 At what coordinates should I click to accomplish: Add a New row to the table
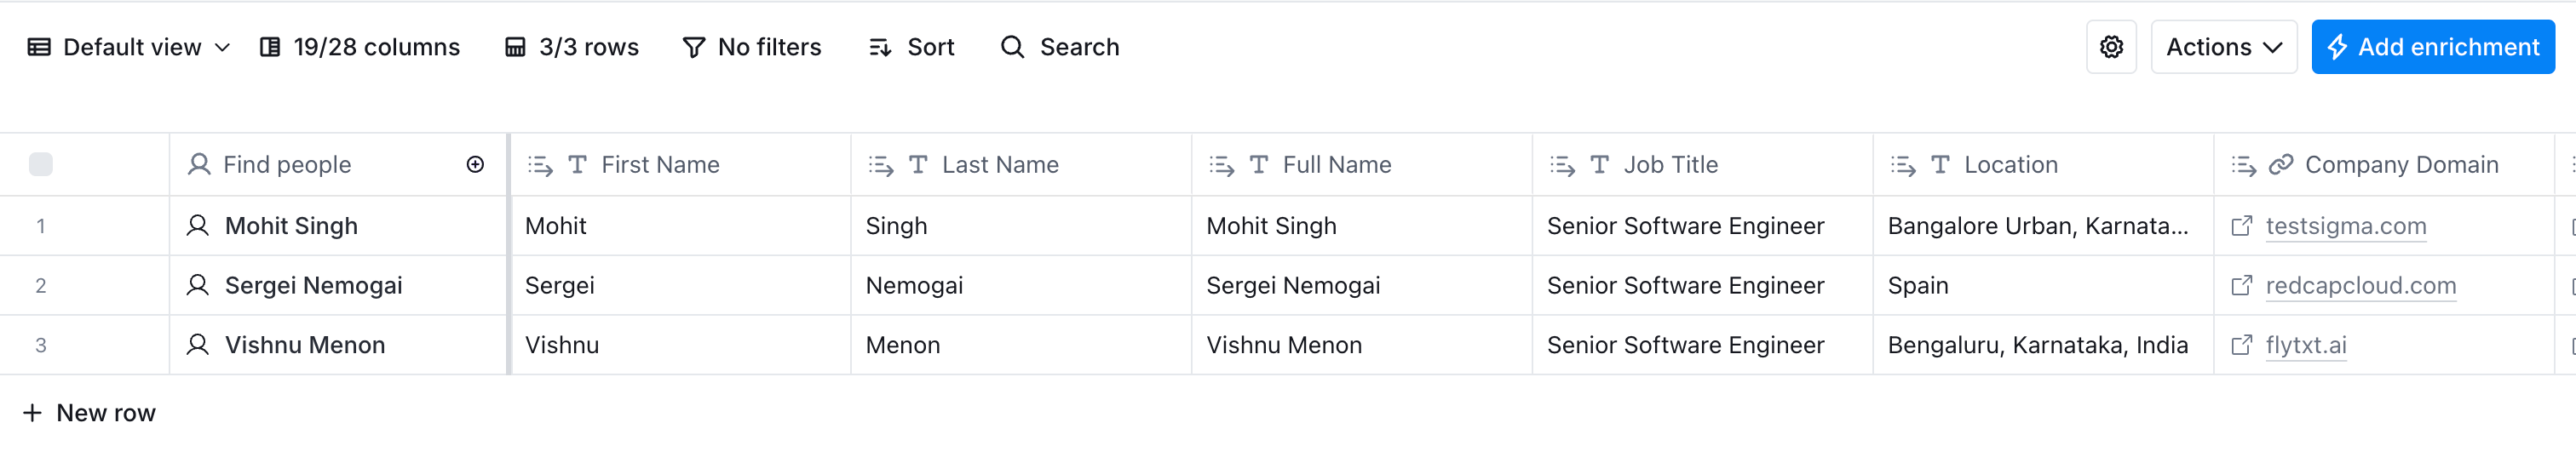point(90,413)
